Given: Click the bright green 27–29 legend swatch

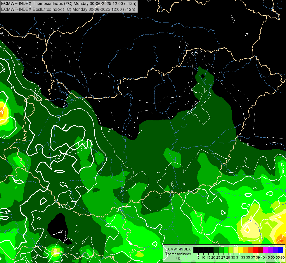Looking at the screenshot, I should (x=226, y=250).
